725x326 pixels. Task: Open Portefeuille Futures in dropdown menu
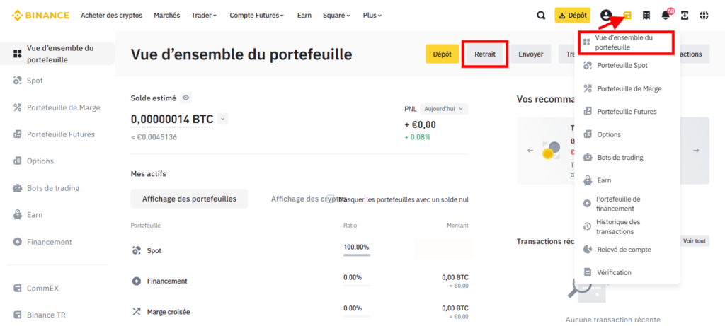[x=627, y=112]
